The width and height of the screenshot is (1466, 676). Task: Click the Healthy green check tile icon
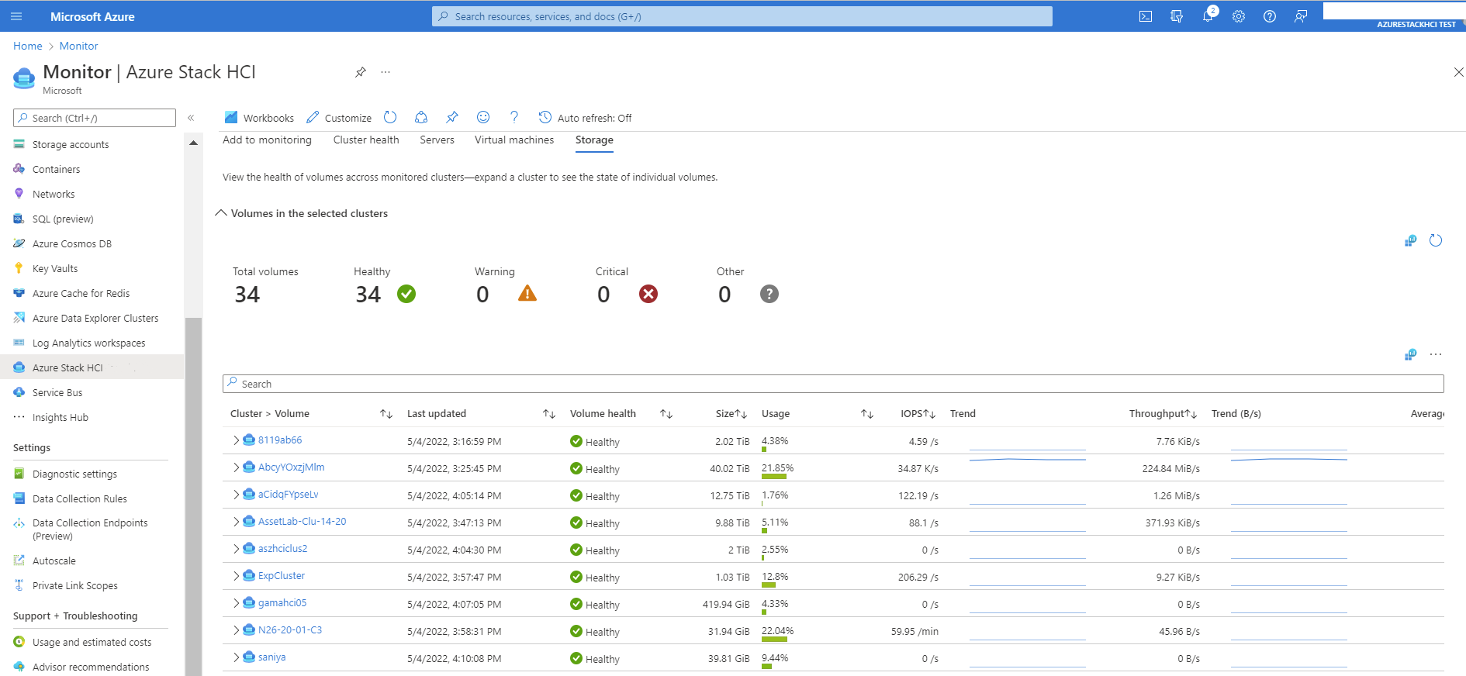406,294
